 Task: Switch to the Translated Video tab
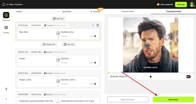174,11
